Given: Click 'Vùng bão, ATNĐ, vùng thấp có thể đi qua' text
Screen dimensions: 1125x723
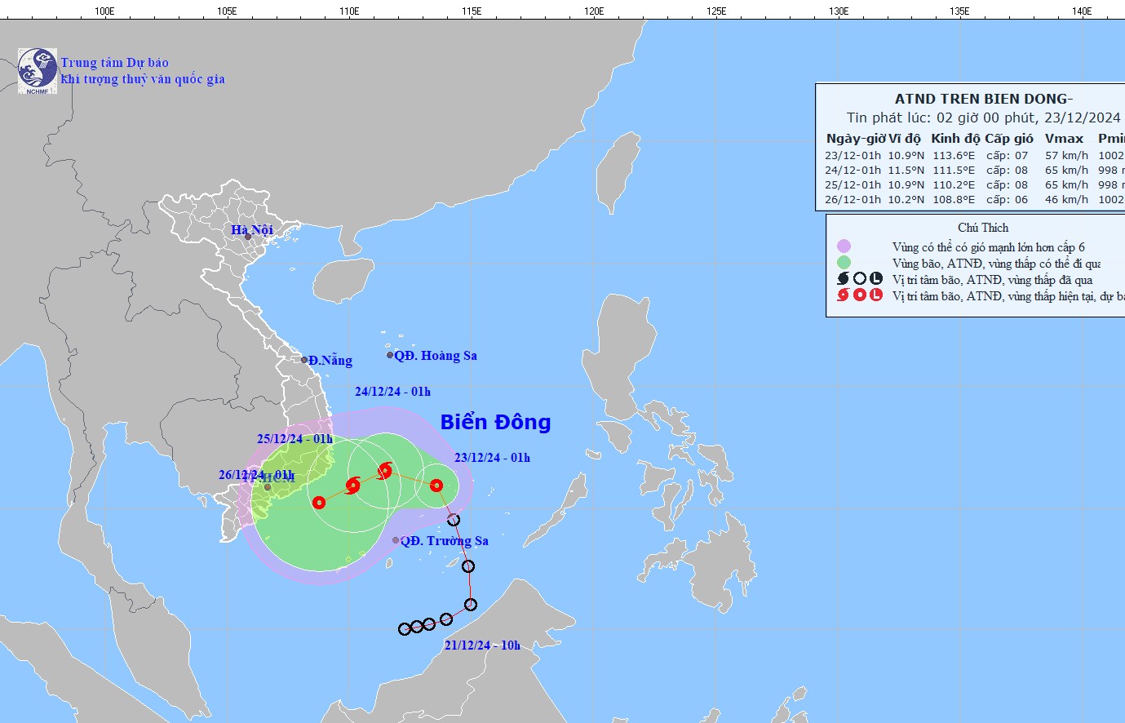Looking at the screenshot, I should click(996, 264).
